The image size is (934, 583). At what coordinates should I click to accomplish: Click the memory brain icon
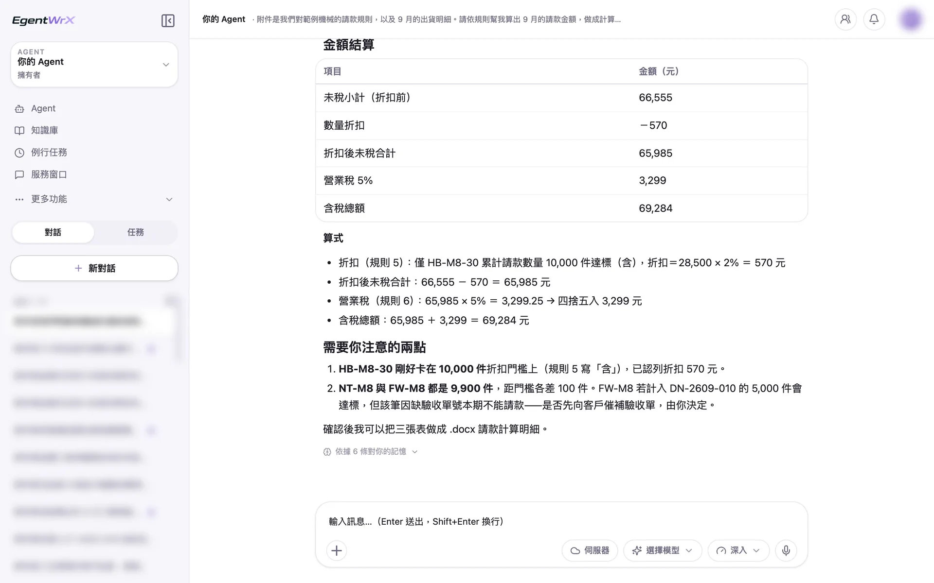click(x=327, y=452)
